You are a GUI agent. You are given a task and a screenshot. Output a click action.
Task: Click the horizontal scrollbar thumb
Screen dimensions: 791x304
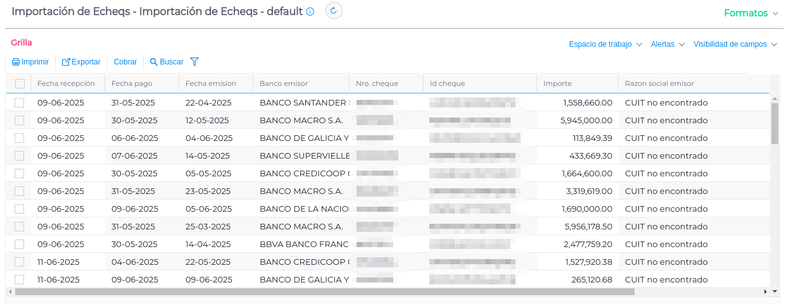[x=324, y=291]
